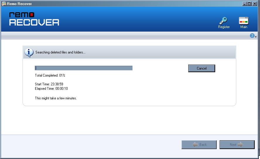Click the Next button
Screen dimensions: 260x159
(x=237, y=145)
